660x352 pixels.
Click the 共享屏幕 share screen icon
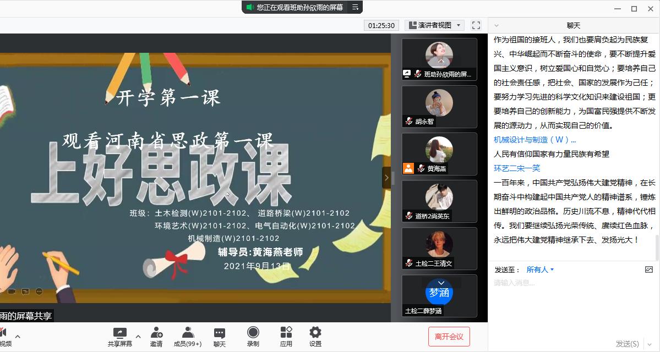coord(119,333)
